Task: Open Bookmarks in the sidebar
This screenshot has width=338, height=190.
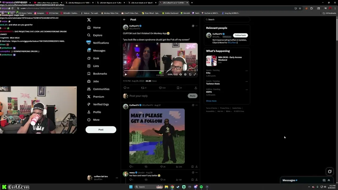Action: click(x=97, y=74)
